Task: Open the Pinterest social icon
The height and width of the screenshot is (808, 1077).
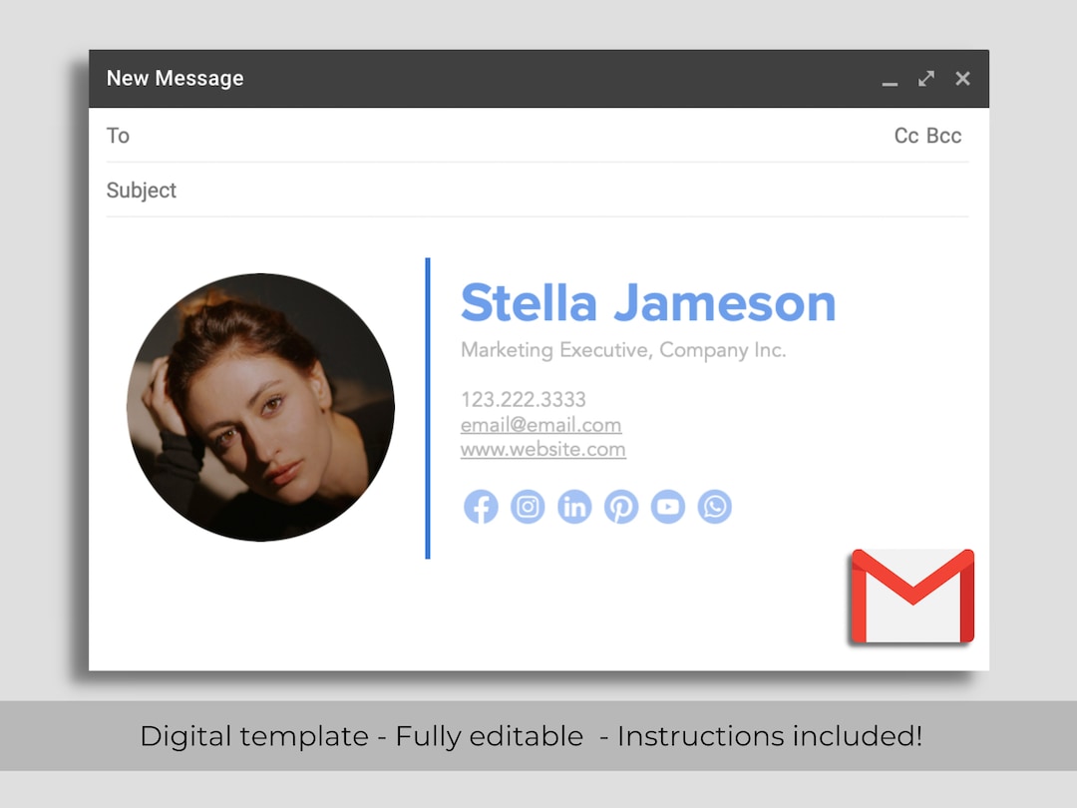Action: pos(621,506)
